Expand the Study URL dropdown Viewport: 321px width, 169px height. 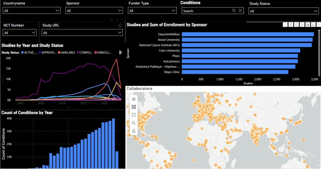click(82, 33)
